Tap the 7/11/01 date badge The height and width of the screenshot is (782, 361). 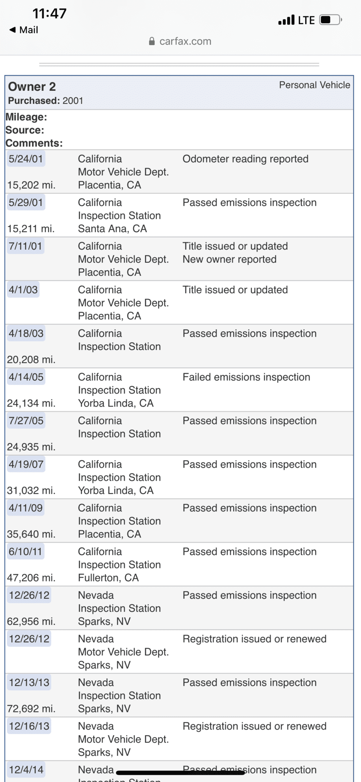coord(25,246)
